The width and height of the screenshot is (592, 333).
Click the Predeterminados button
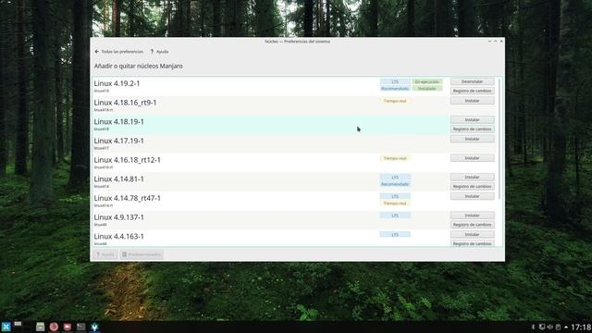tap(142, 254)
